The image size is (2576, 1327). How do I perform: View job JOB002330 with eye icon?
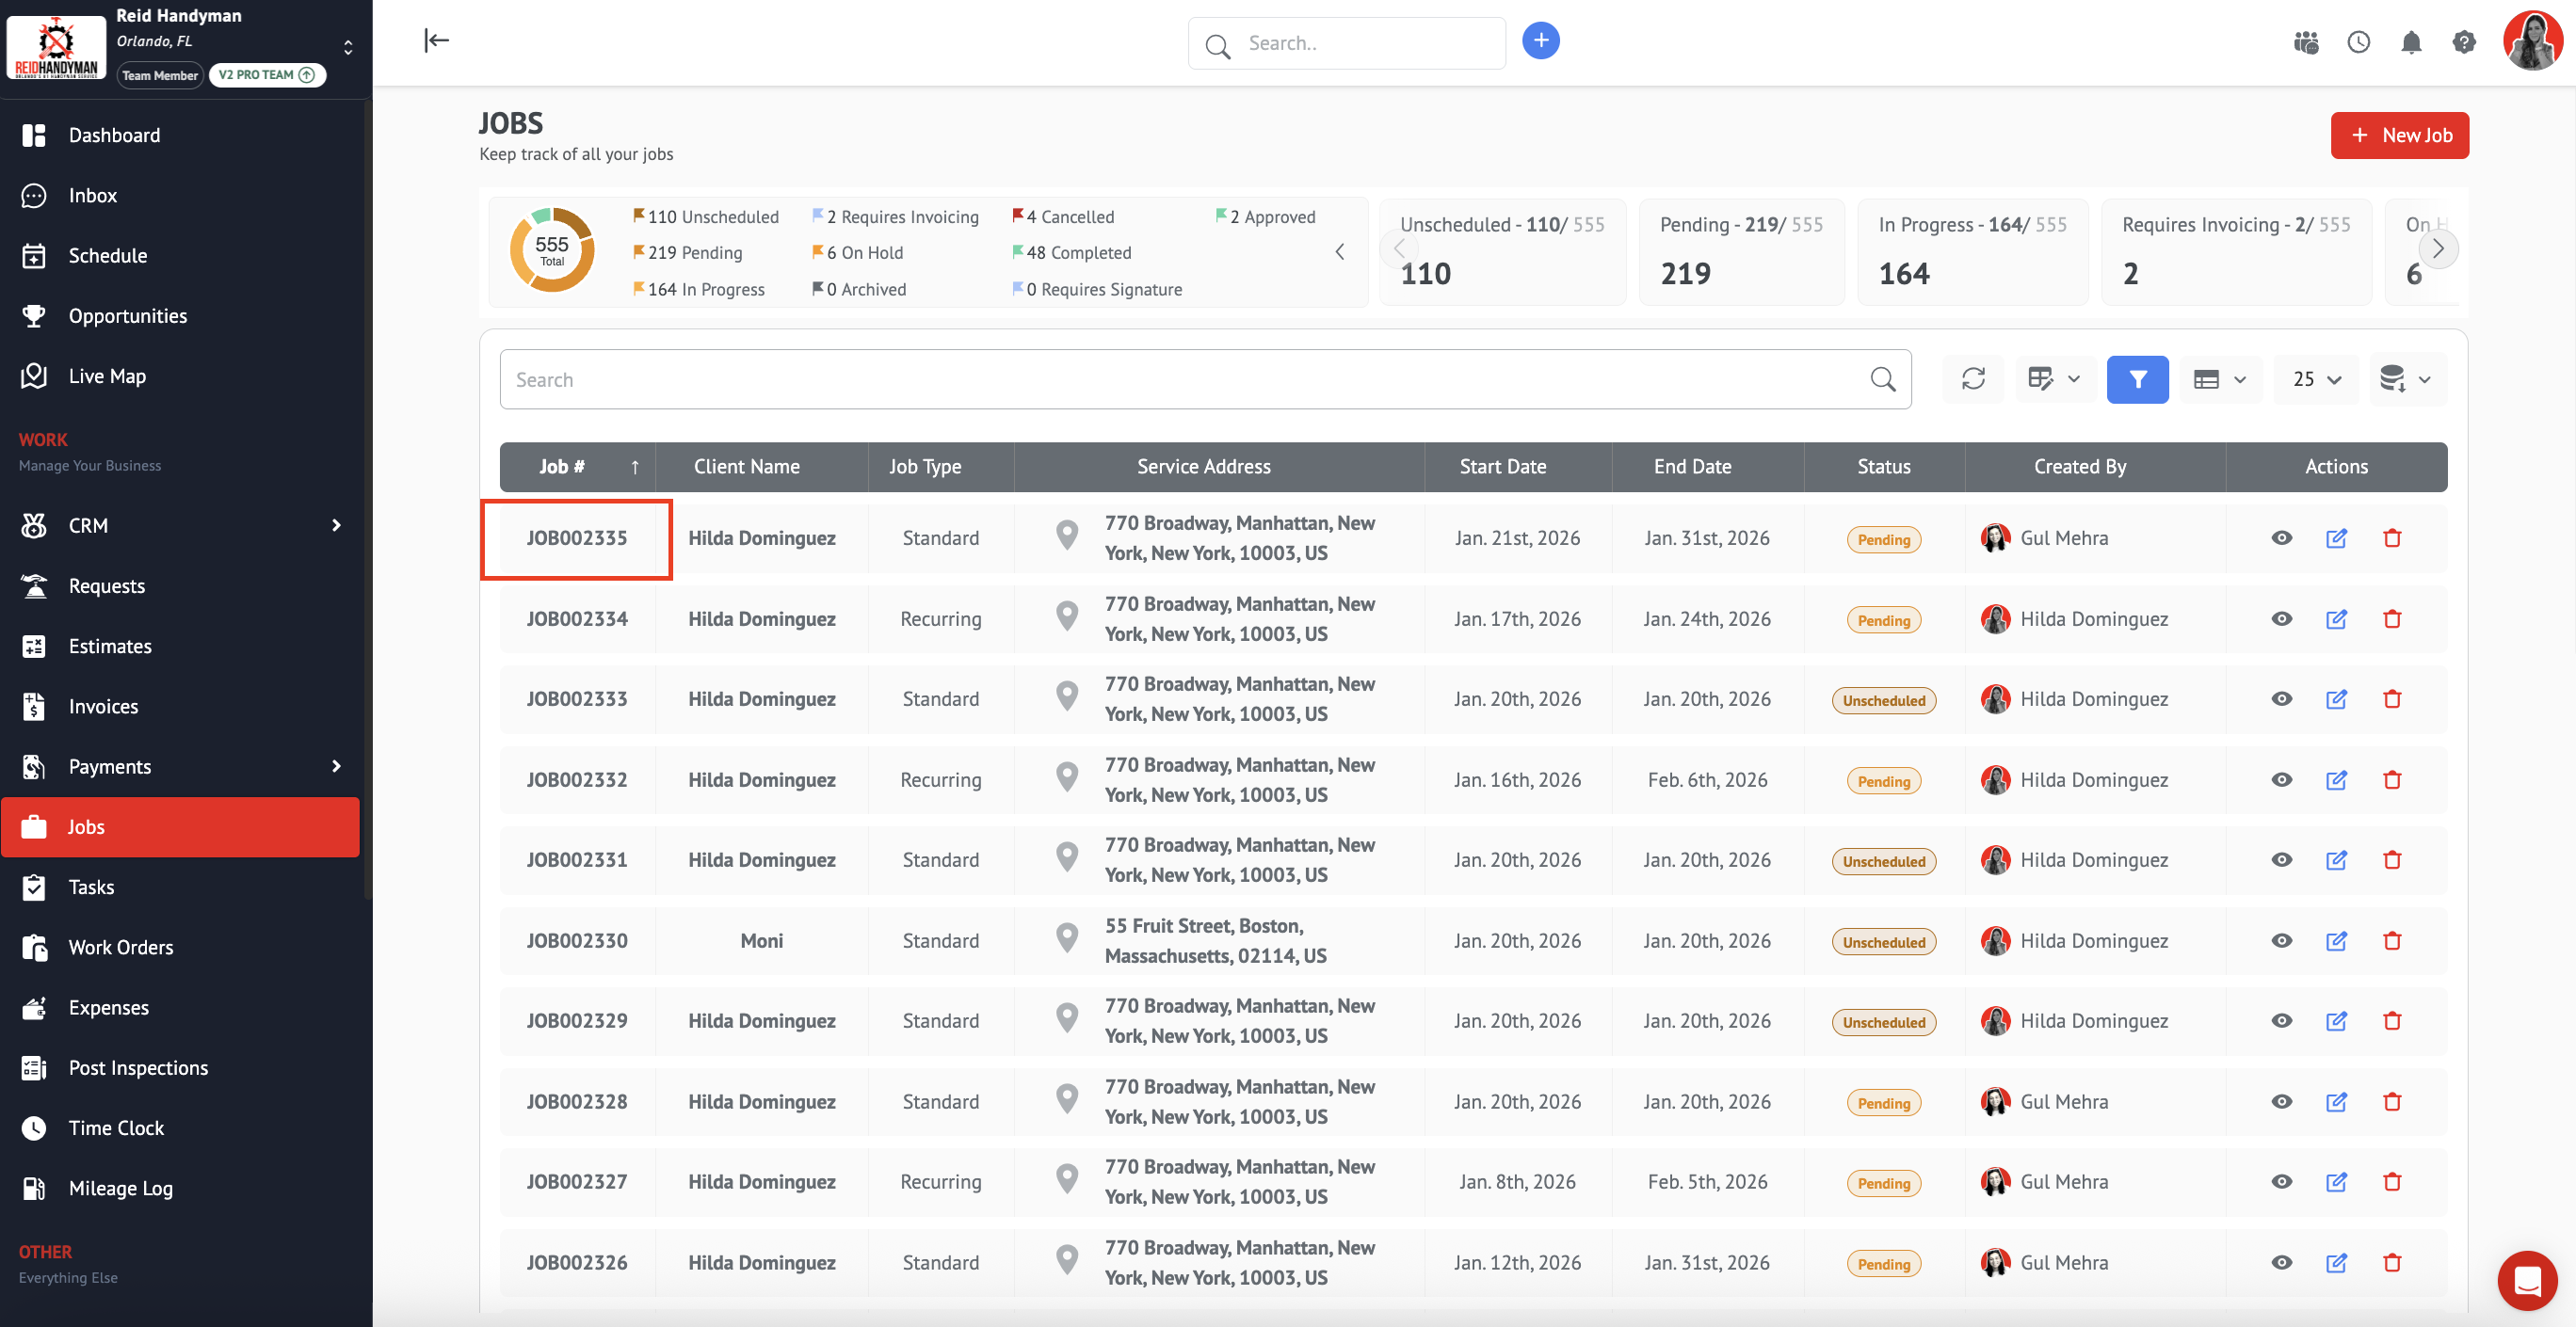point(2281,941)
